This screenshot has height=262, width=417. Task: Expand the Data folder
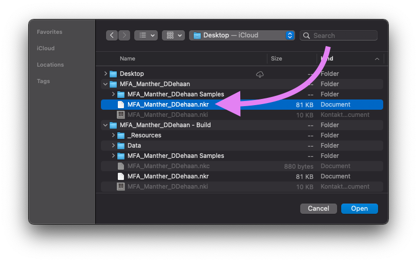(x=113, y=146)
